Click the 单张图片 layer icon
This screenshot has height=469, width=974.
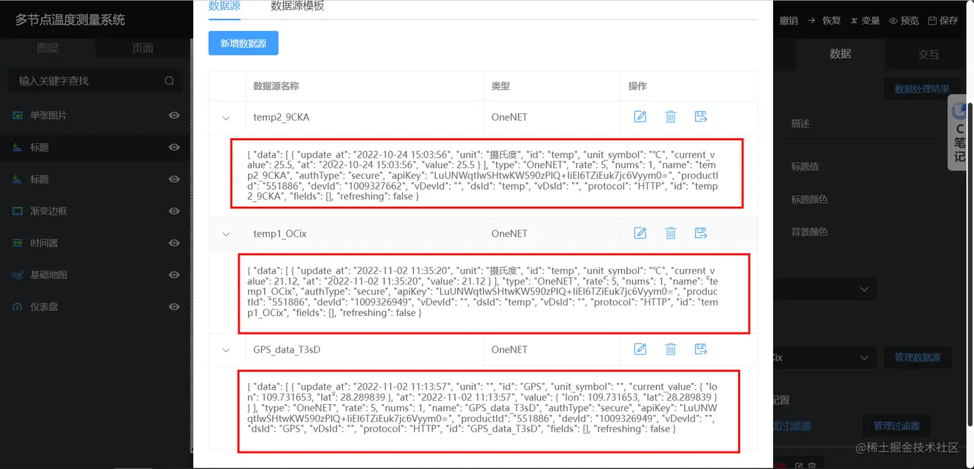coord(17,115)
